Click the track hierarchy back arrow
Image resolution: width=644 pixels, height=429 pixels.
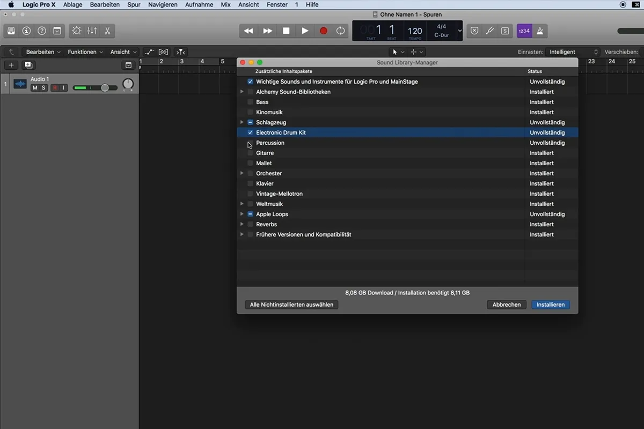(11, 52)
